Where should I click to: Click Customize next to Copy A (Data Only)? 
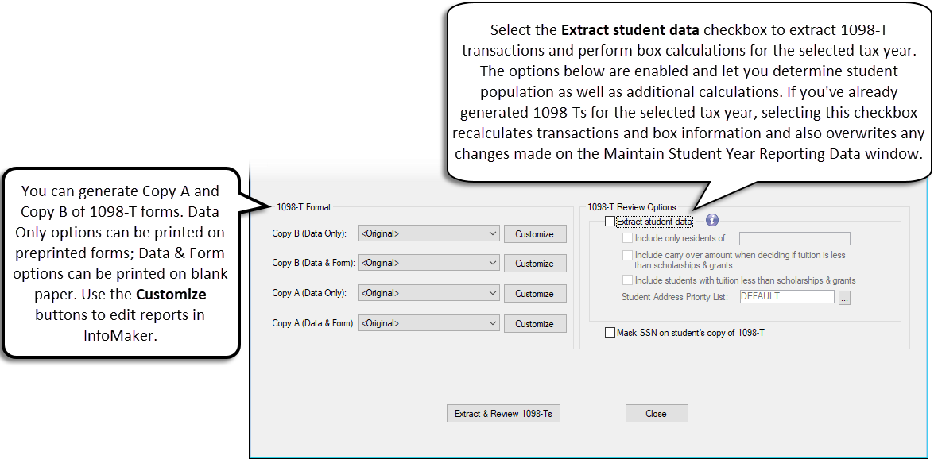(x=533, y=293)
